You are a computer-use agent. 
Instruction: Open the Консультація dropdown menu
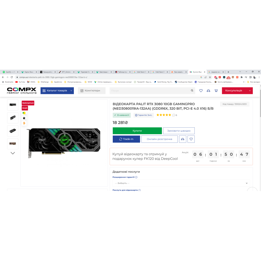pyautogui.click(x=237, y=91)
